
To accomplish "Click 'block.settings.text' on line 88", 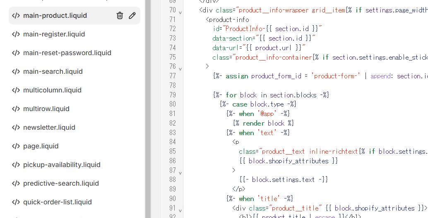I will [283, 180].
